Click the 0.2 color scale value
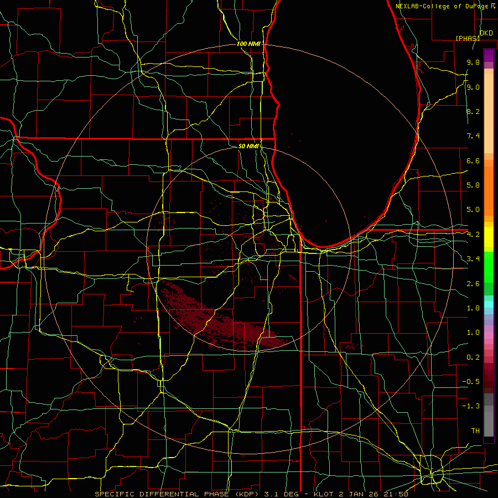 coord(473,357)
